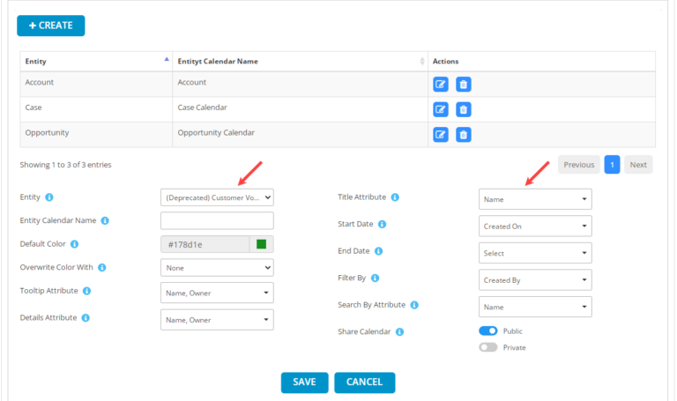Enable the Private share switch

click(488, 347)
